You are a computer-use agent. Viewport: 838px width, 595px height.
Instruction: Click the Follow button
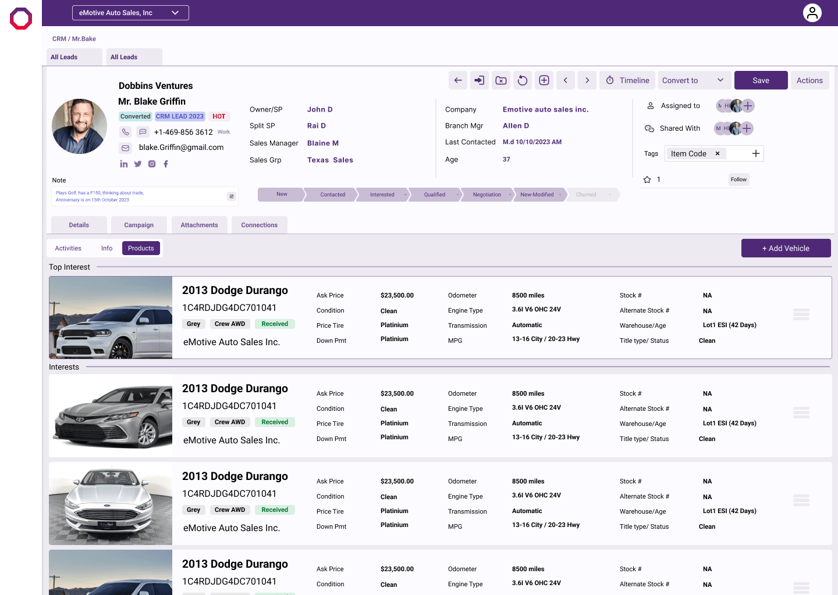pyautogui.click(x=738, y=180)
